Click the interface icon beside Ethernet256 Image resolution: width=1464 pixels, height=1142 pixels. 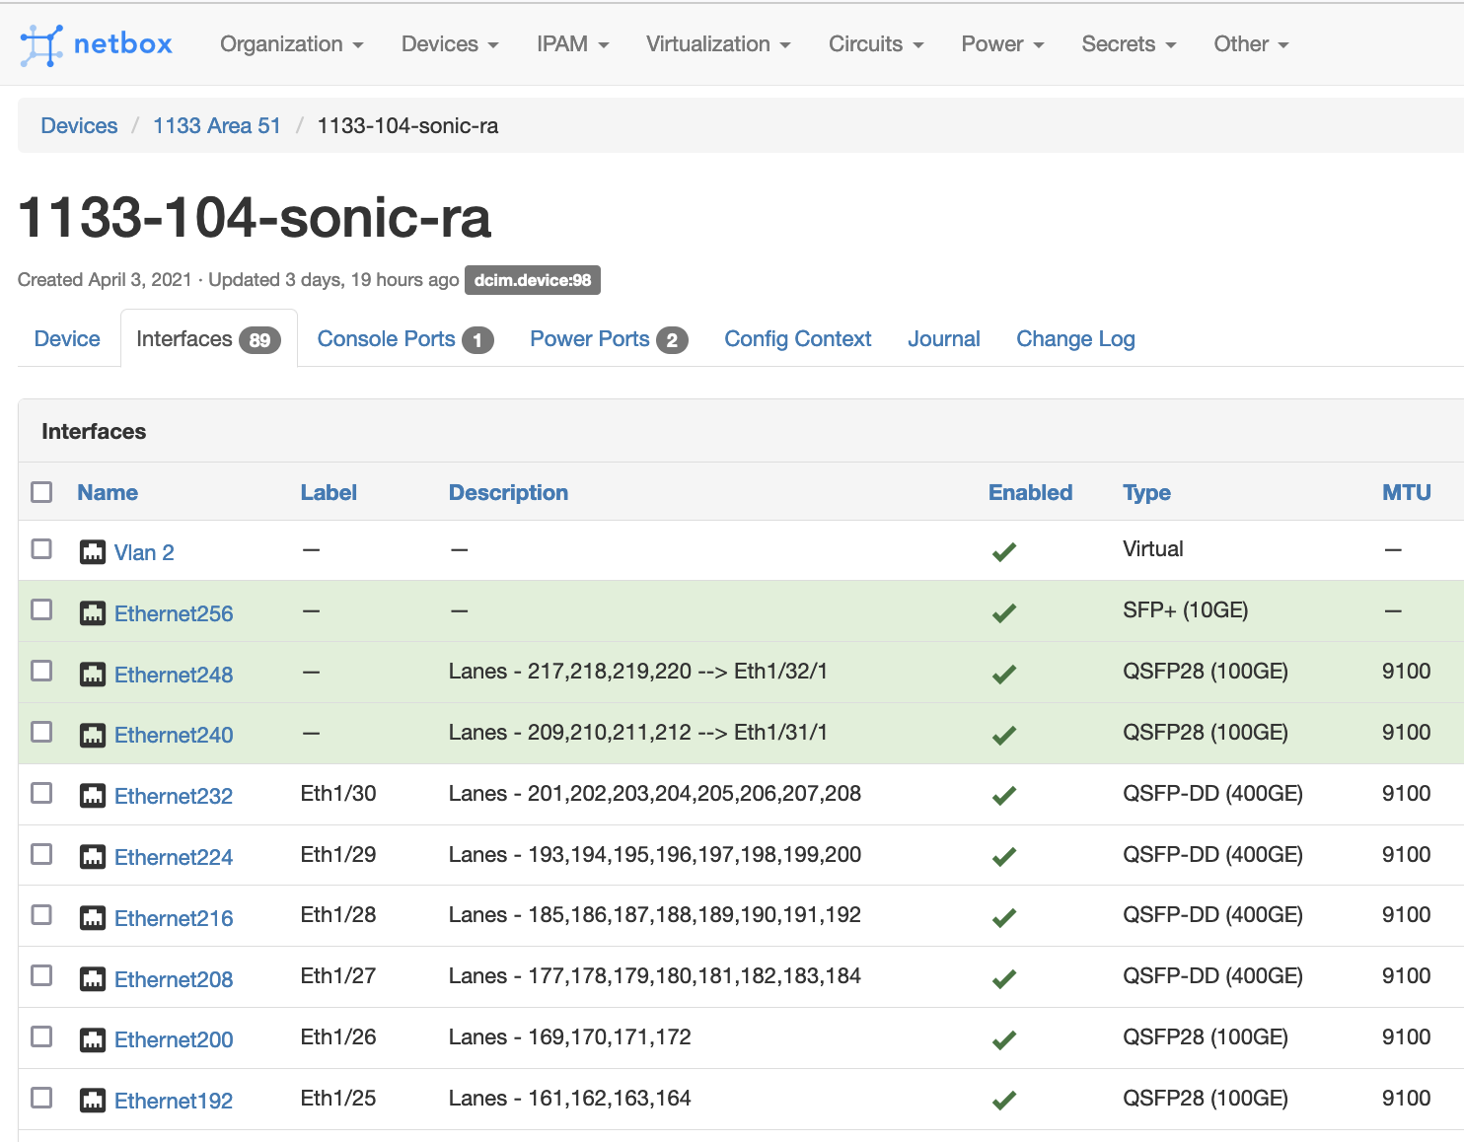tap(92, 612)
